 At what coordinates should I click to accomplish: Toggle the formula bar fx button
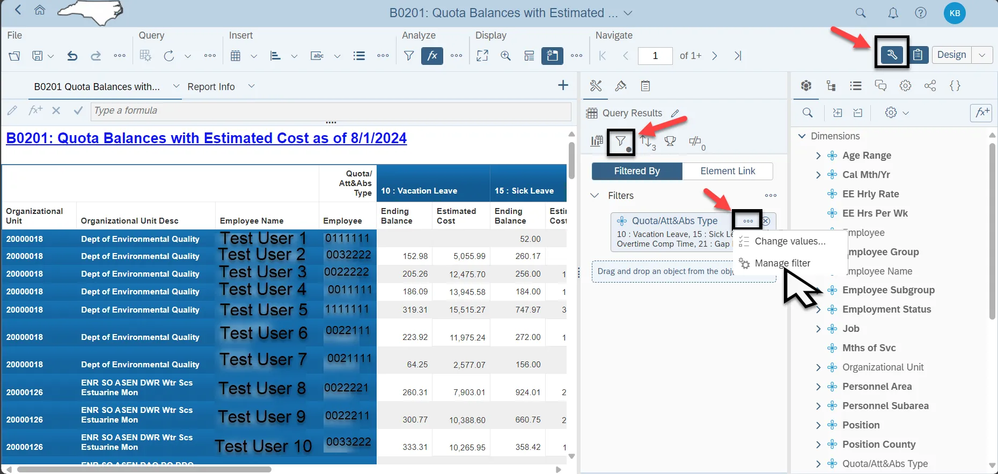click(432, 56)
